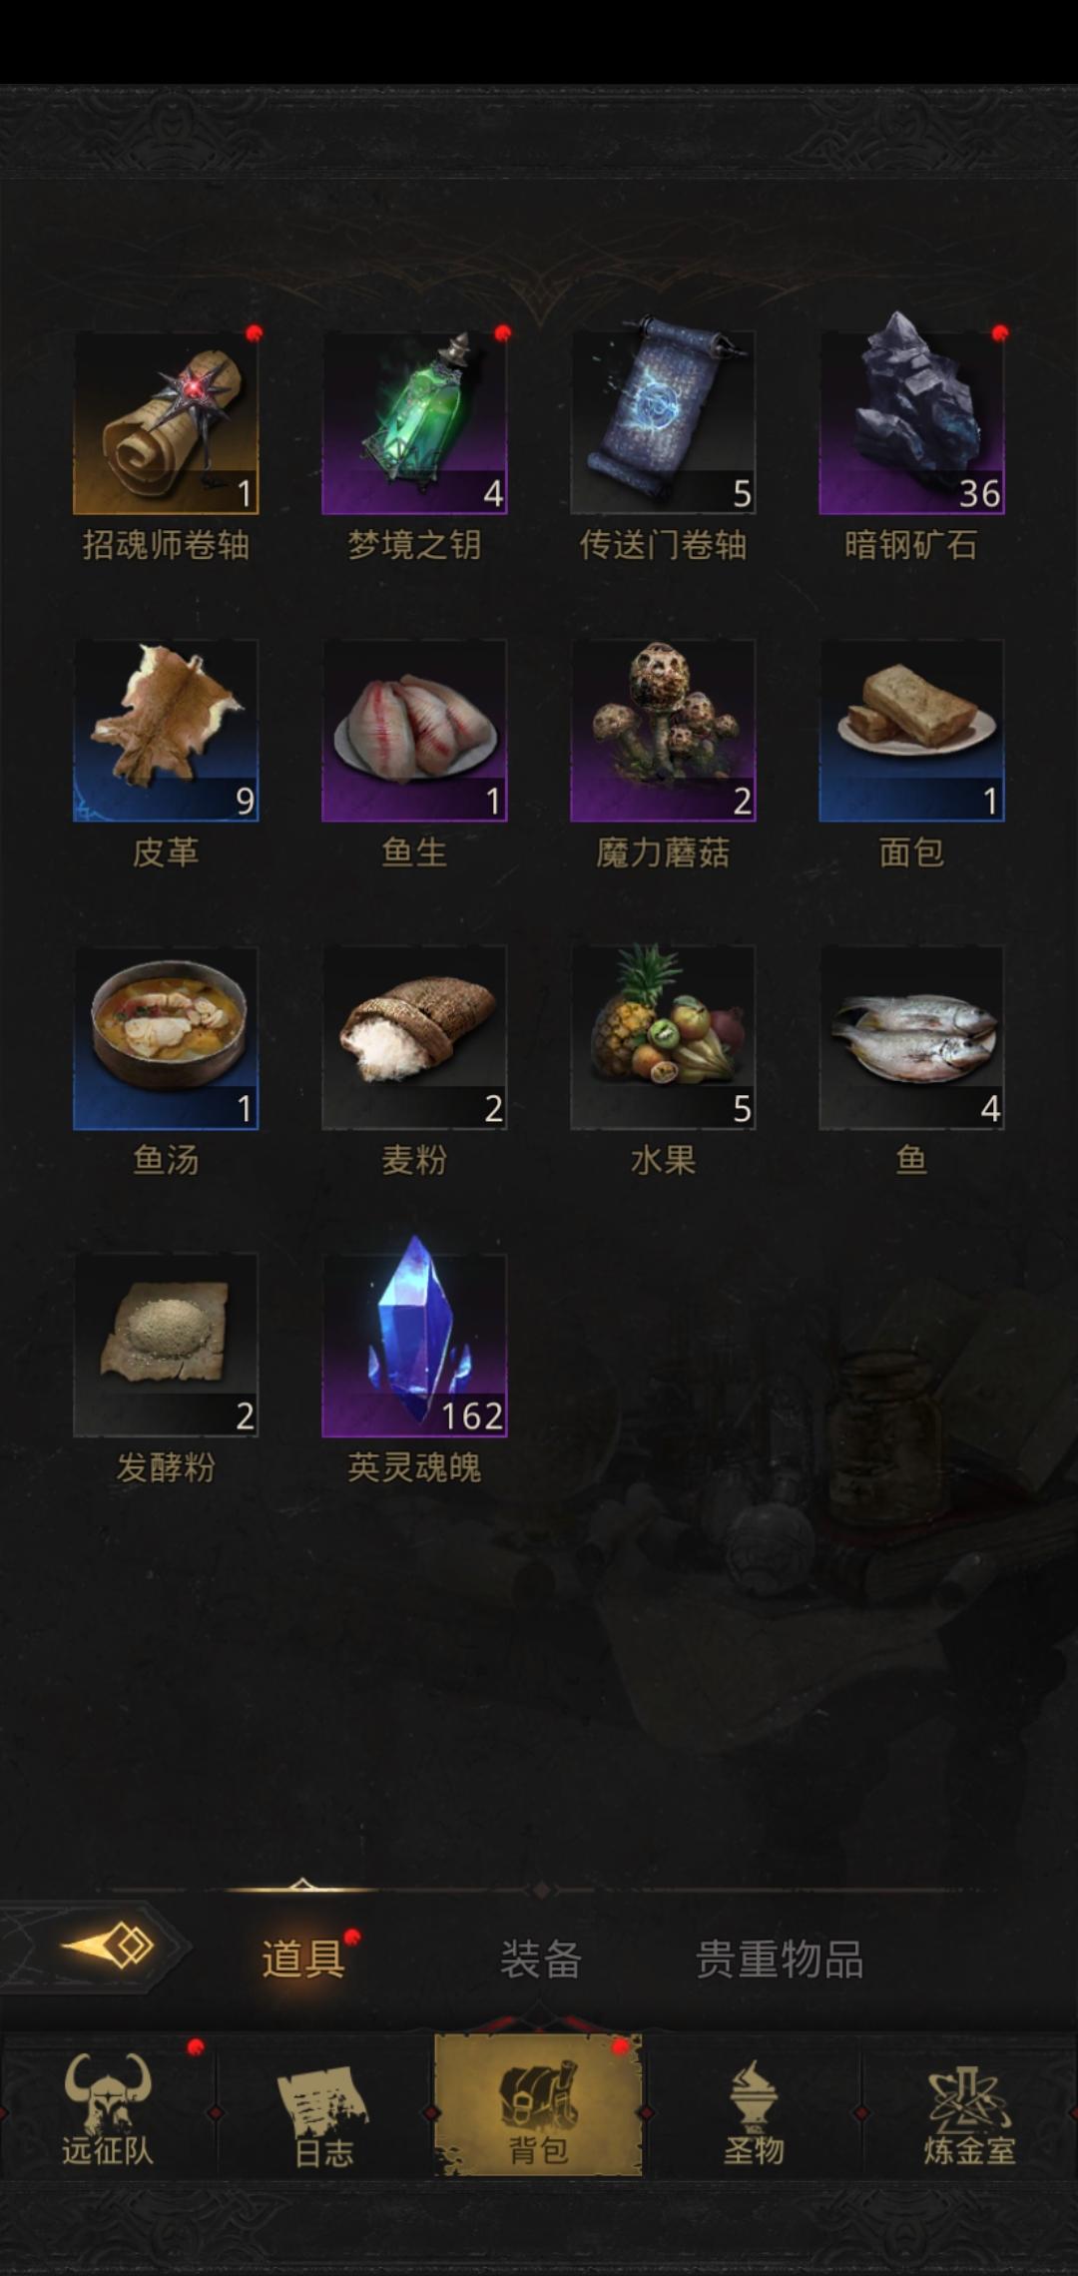Tap the blue 英灵魂魄 crystal item
Viewport: 1078px width, 2276px height.
pos(414,1346)
